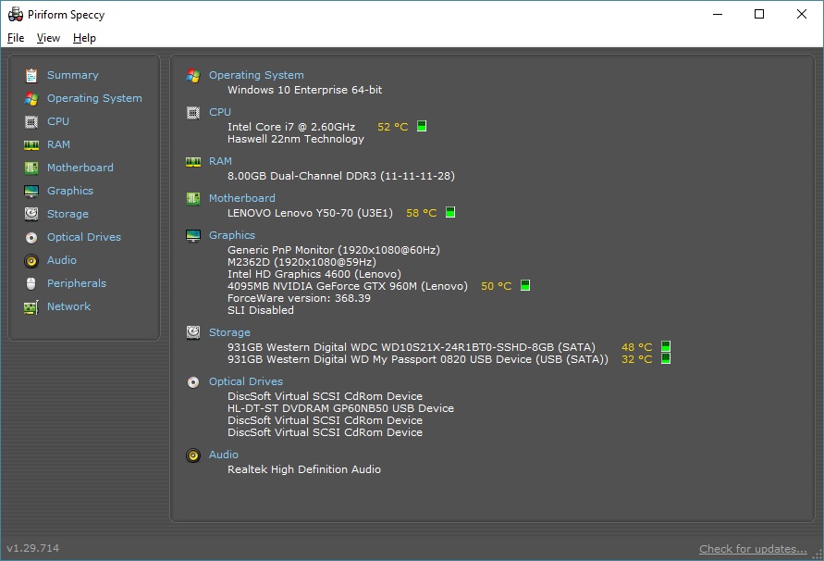The image size is (824, 561).
Task: Open the Help menu
Action: (84, 38)
